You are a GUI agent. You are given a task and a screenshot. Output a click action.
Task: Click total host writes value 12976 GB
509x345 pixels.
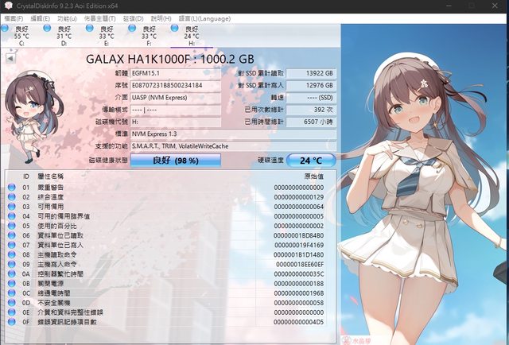point(311,85)
